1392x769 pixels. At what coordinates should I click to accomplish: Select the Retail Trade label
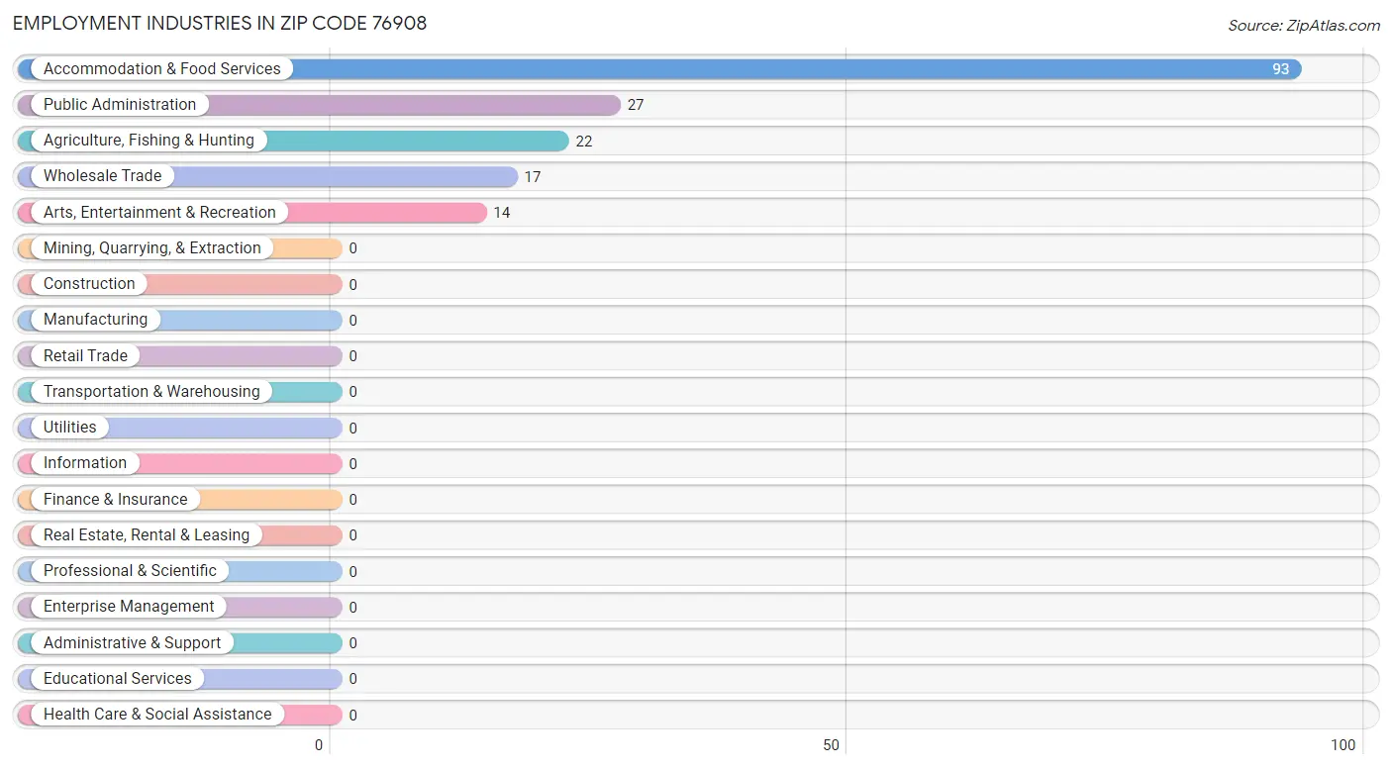(x=85, y=356)
